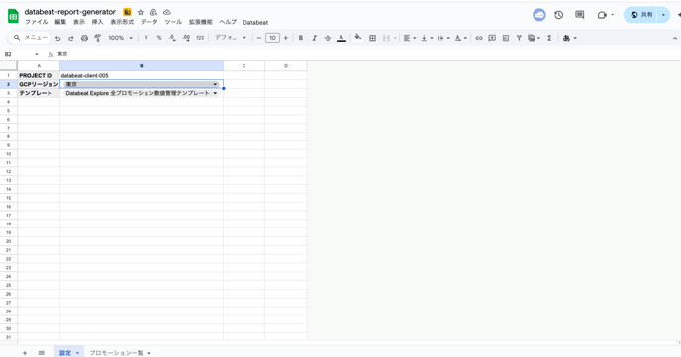Click the print icon
Image resolution: width=681 pixels, height=357 pixels.
coord(84,39)
